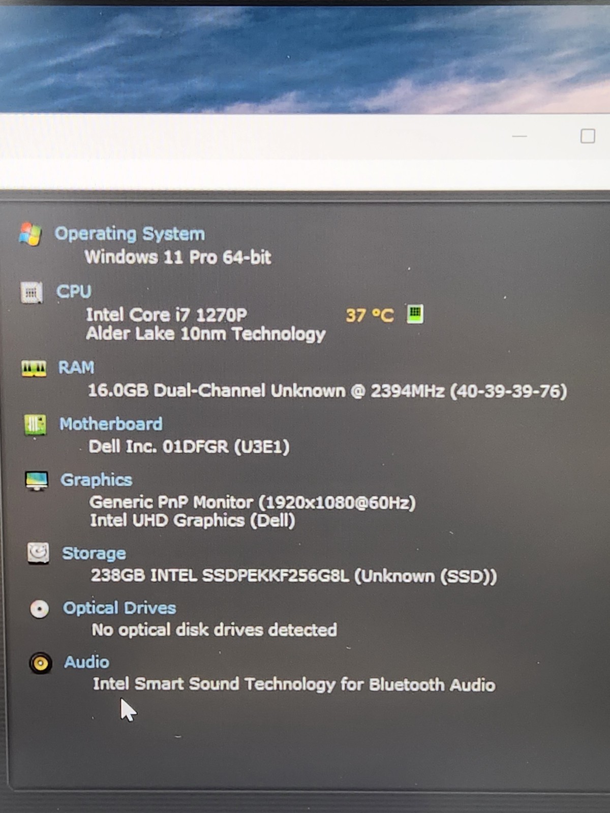Image resolution: width=610 pixels, height=813 pixels.
Task: Click the Operating System Windows flag icon
Action: tap(30, 234)
